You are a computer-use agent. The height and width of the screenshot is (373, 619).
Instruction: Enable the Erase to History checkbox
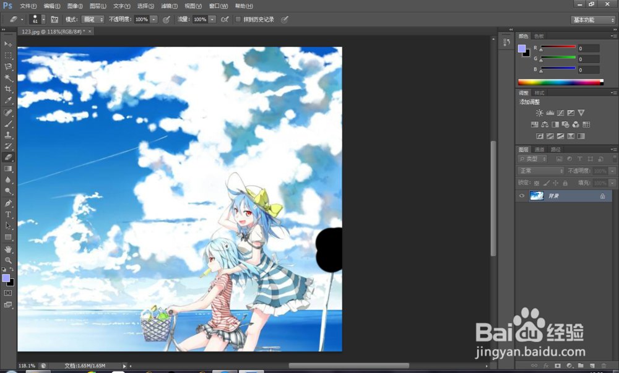(238, 19)
